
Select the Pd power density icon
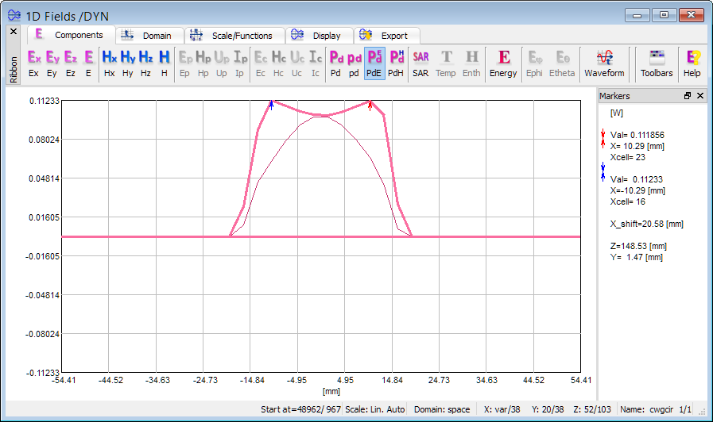336,62
